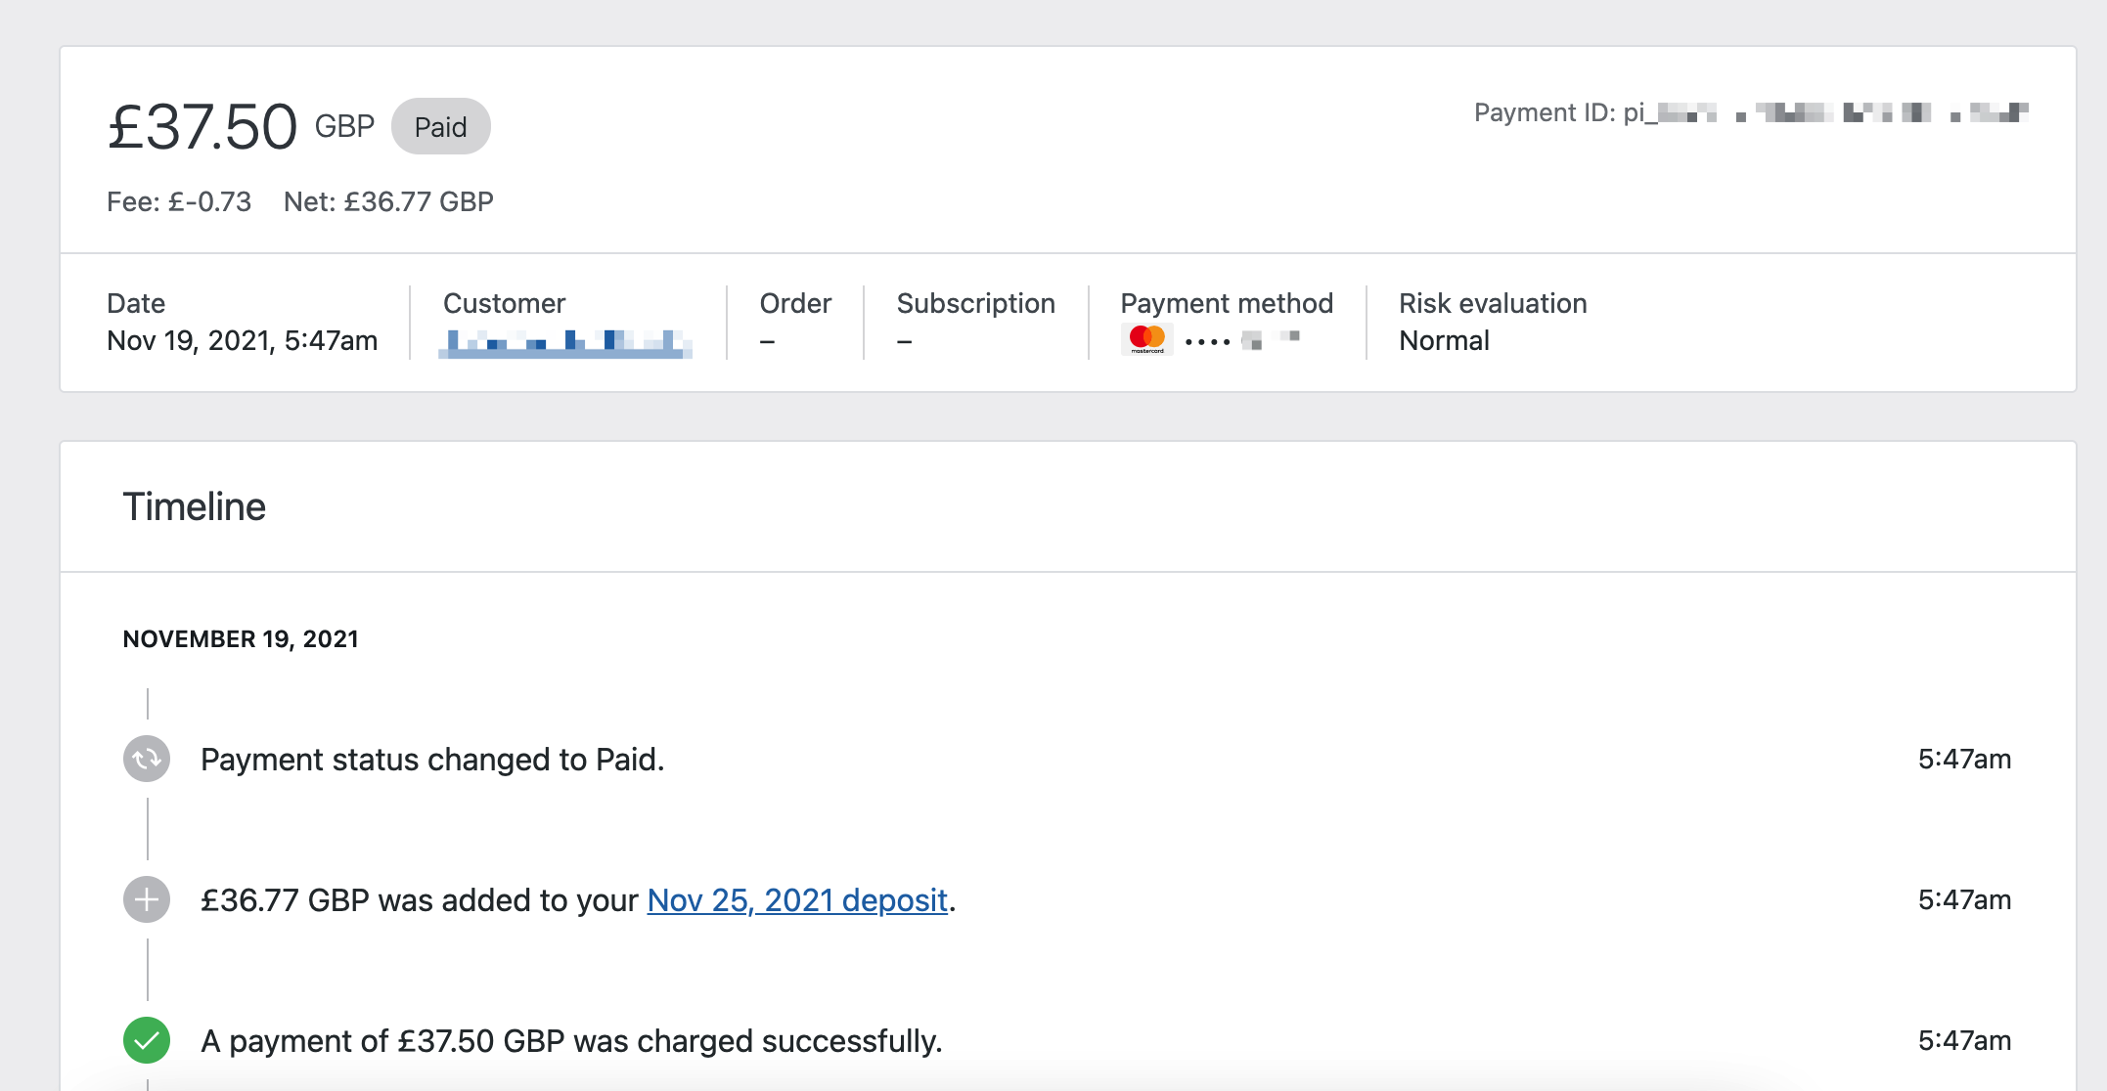Image resolution: width=2107 pixels, height=1091 pixels.
Task: Select the Mastercard icon under Payment method
Action: [1146, 339]
